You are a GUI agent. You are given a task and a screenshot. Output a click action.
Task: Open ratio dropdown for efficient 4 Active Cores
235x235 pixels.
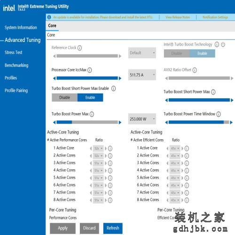(175, 171)
